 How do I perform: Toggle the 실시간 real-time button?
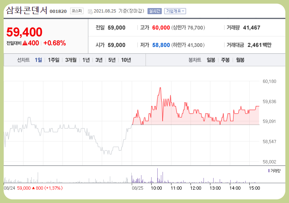coord(154,11)
